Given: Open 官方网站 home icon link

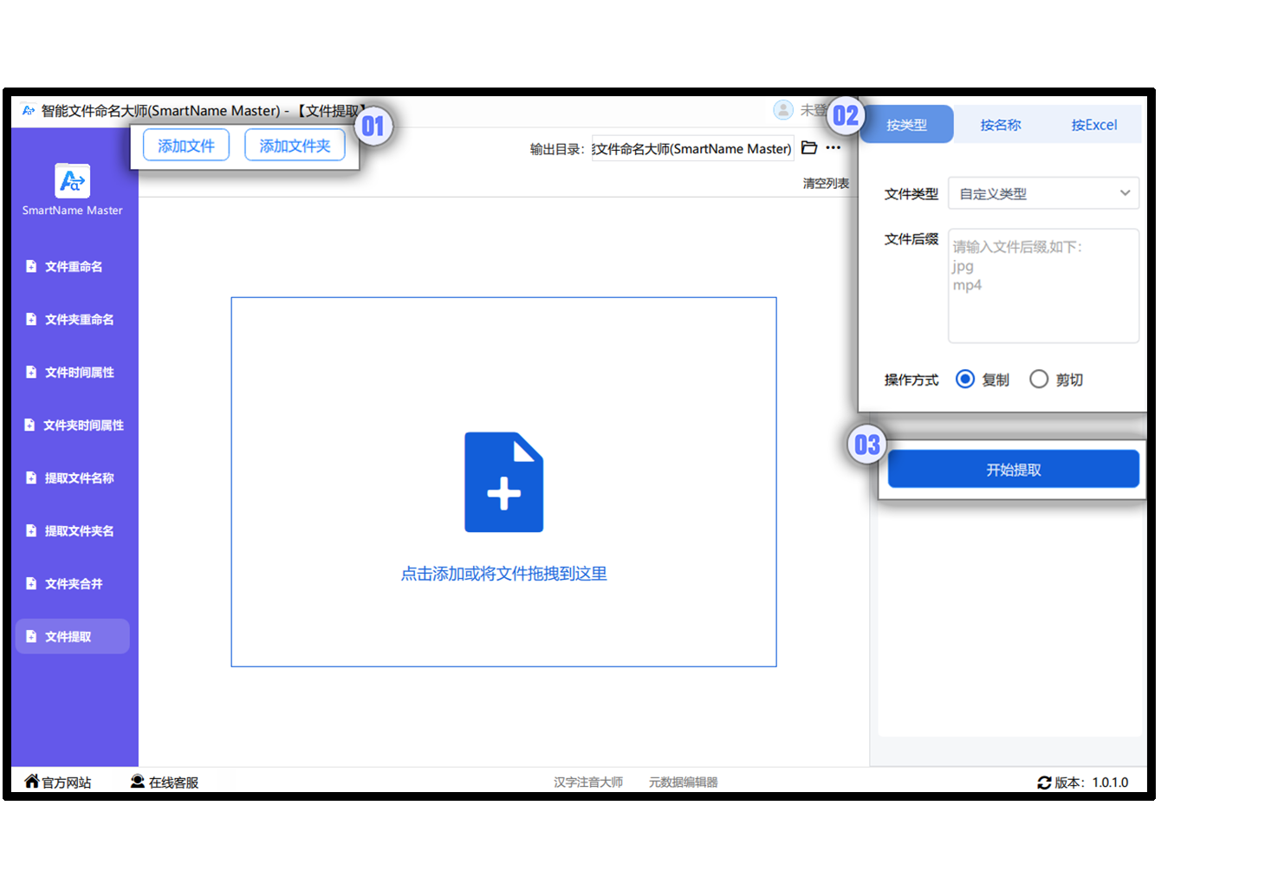Looking at the screenshot, I should tap(32, 782).
